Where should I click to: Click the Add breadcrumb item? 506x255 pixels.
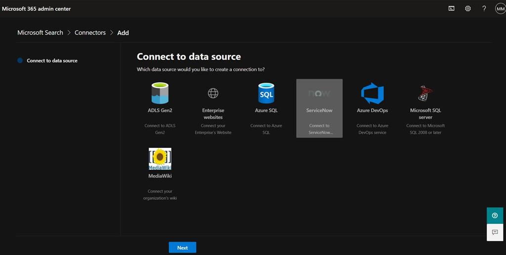tap(123, 33)
